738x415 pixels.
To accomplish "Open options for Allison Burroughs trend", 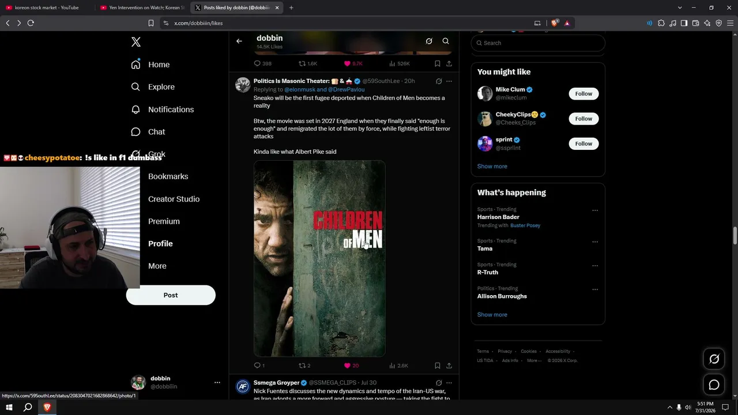I will (x=595, y=289).
